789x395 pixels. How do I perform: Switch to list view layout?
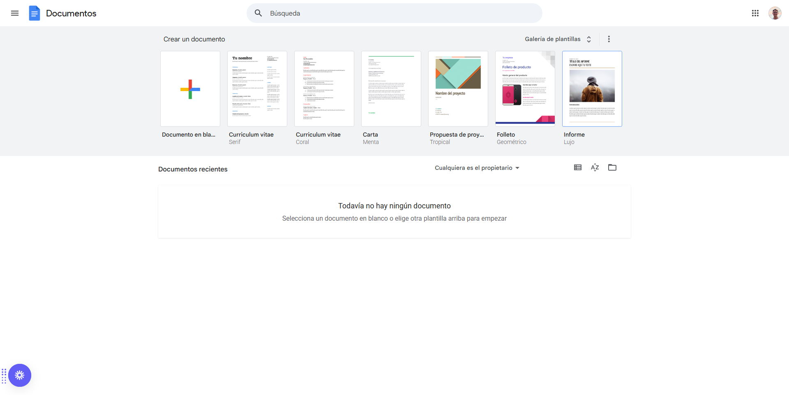coord(577,167)
